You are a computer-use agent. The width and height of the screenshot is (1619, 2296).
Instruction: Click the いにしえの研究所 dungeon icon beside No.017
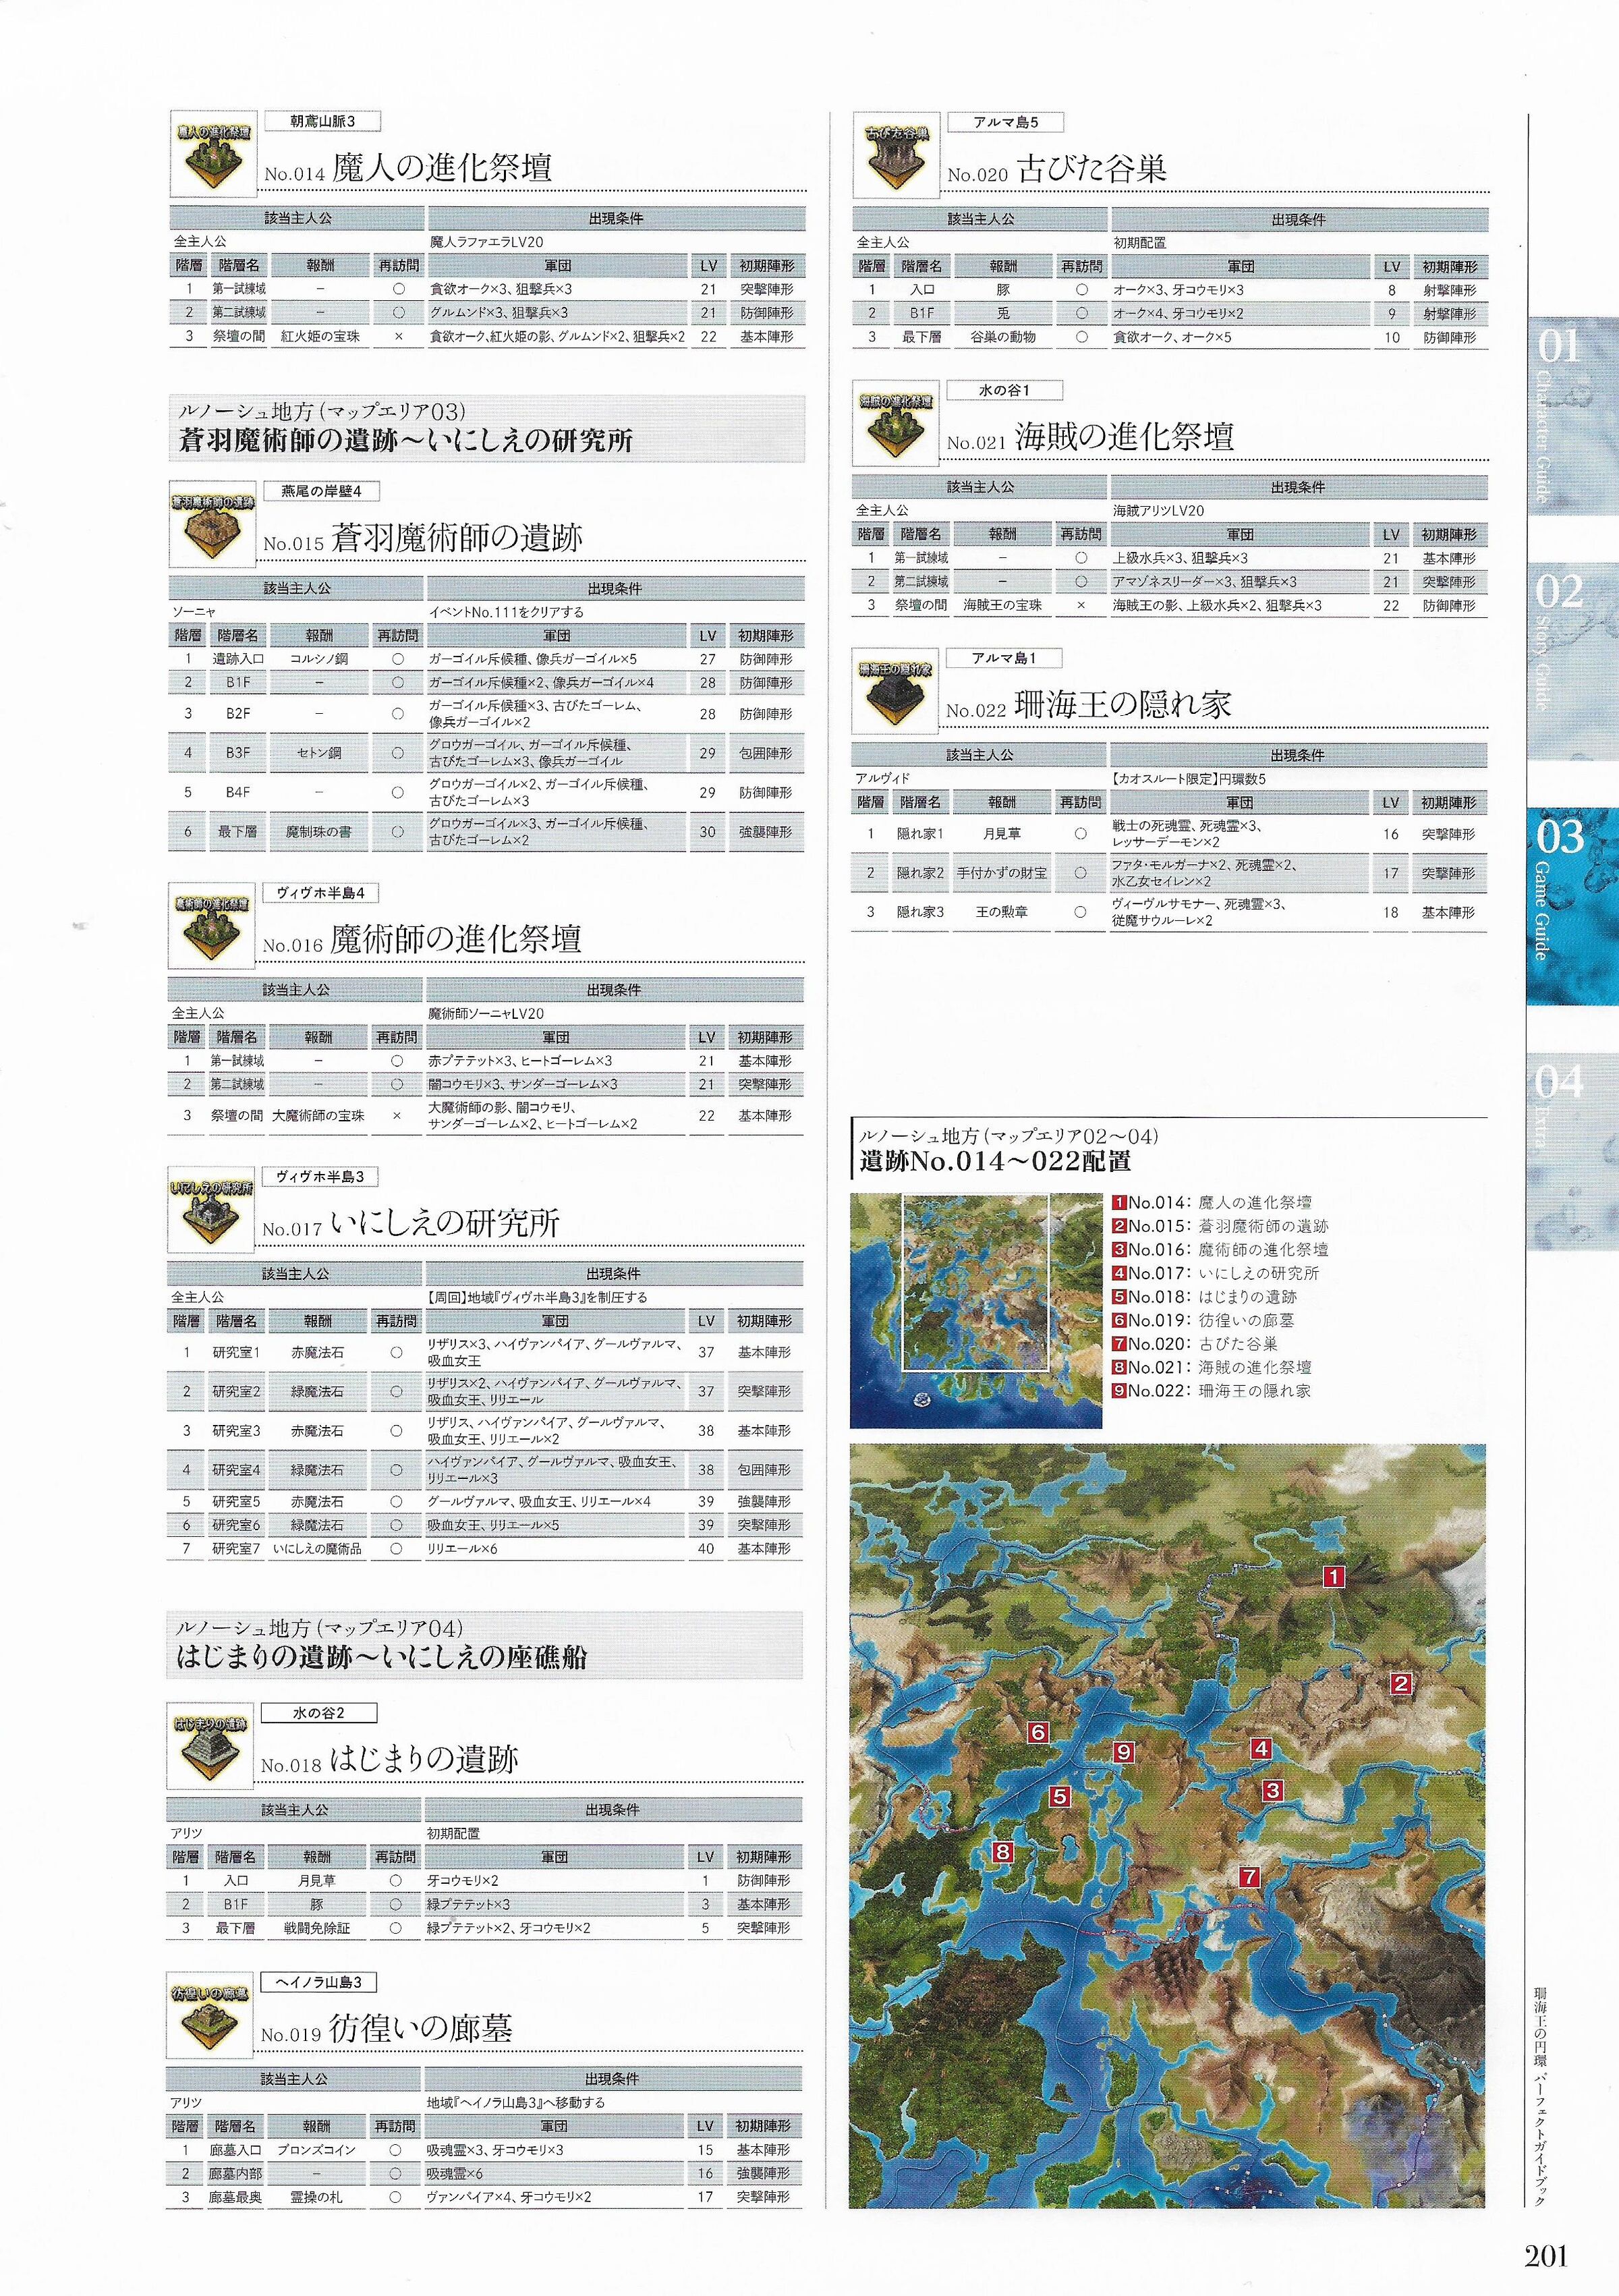pos(210,1211)
